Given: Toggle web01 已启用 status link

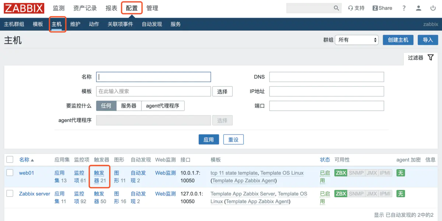Looking at the screenshot, I should pos(325,177).
